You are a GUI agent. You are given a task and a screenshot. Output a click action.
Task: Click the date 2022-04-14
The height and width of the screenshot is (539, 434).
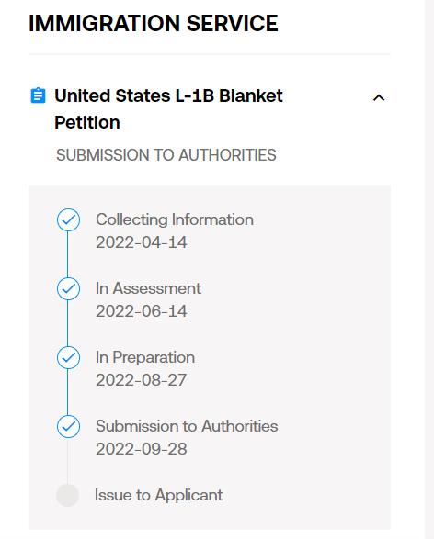point(141,242)
